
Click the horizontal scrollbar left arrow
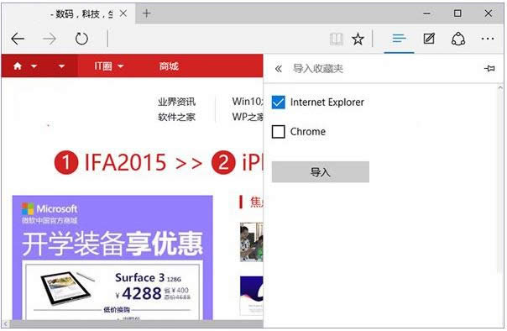tap(6, 323)
